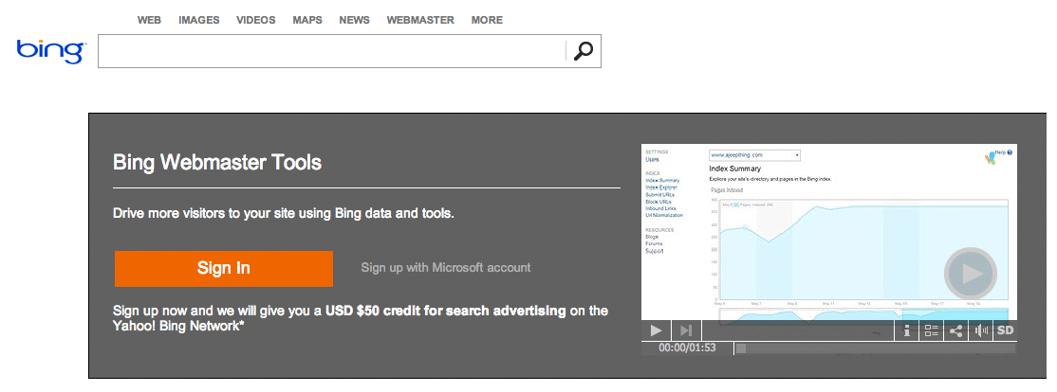The width and height of the screenshot is (1057, 392).
Task: Click the Bing logo
Action: point(51,52)
